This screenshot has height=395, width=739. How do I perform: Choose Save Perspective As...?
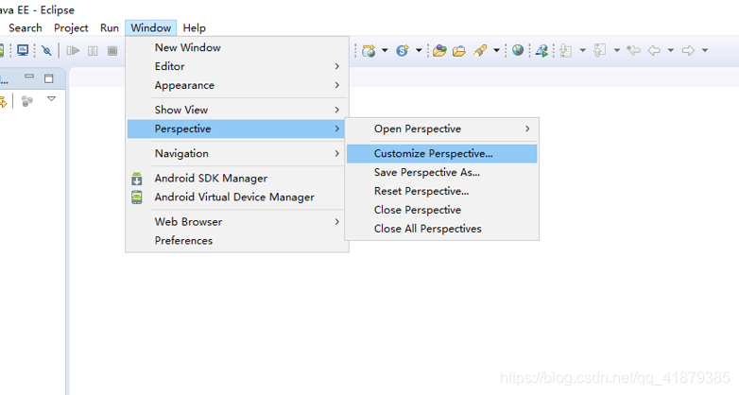click(442, 173)
